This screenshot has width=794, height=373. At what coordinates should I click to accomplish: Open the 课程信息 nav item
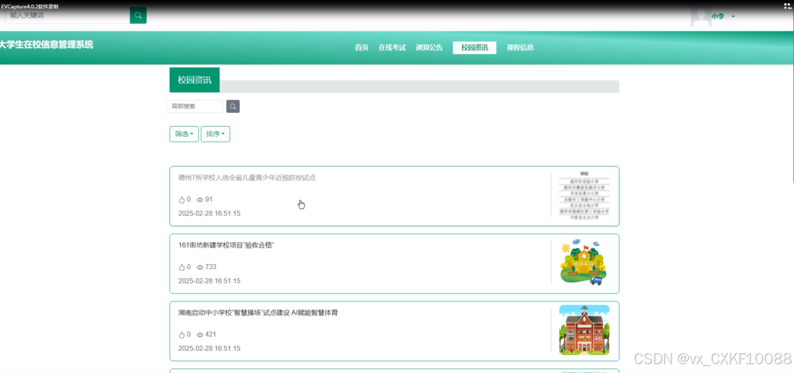pos(520,48)
